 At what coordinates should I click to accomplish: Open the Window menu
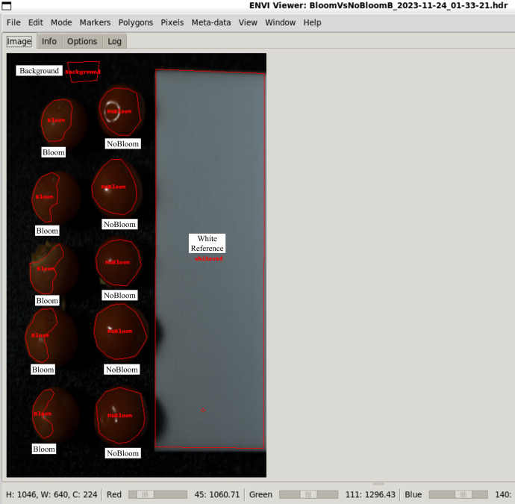pyautogui.click(x=280, y=22)
